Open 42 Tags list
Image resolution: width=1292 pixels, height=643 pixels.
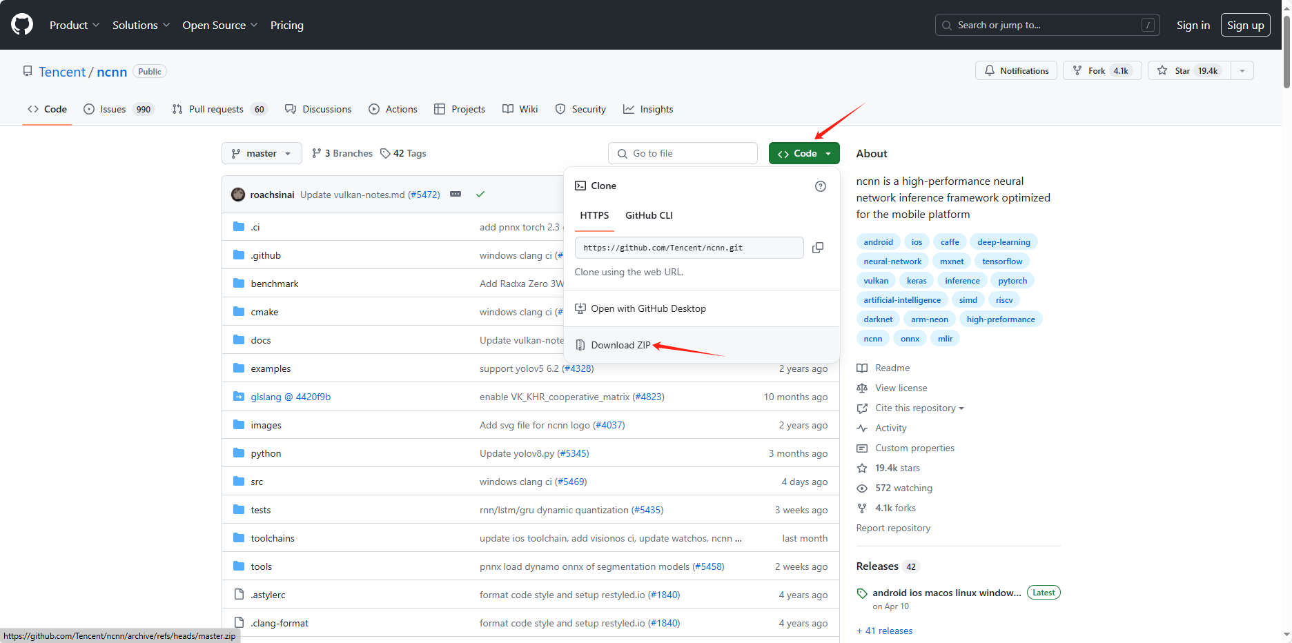click(x=404, y=153)
